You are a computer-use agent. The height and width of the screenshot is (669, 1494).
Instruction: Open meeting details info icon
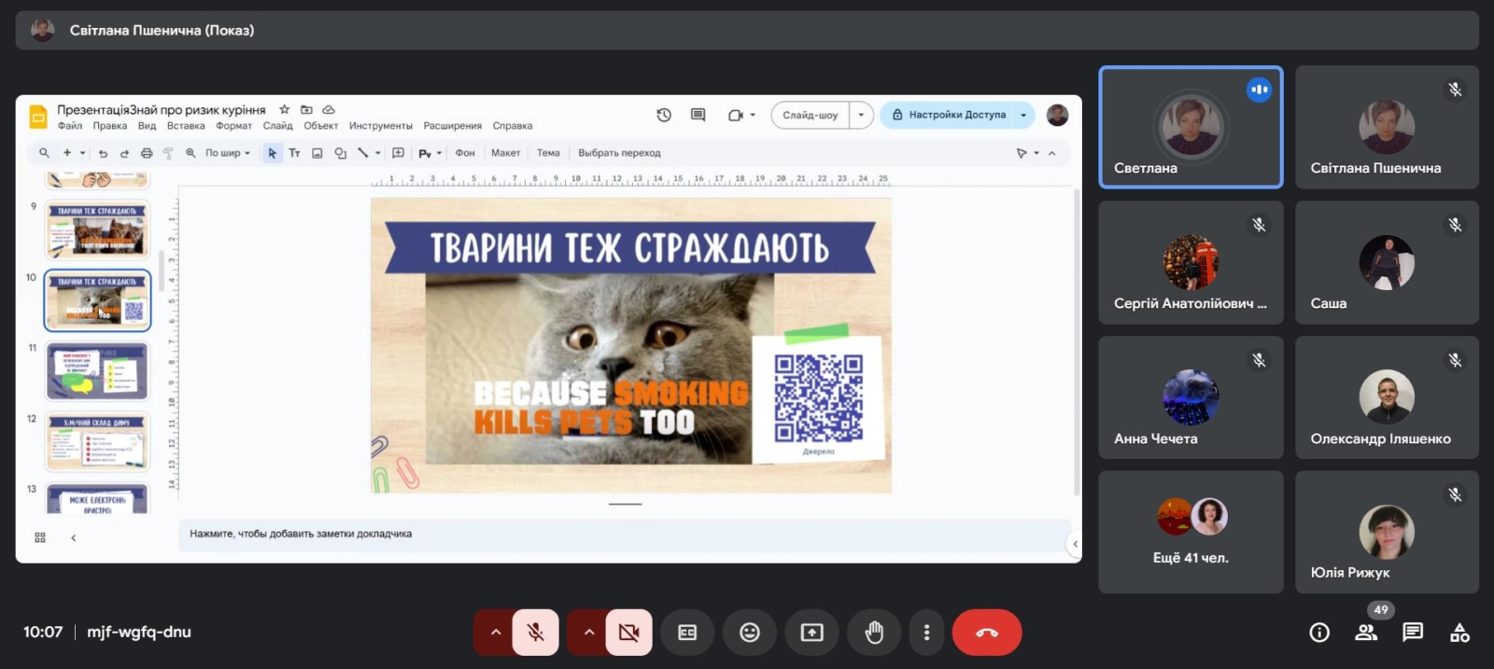(1318, 633)
